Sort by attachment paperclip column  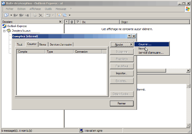(x=72, y=22)
